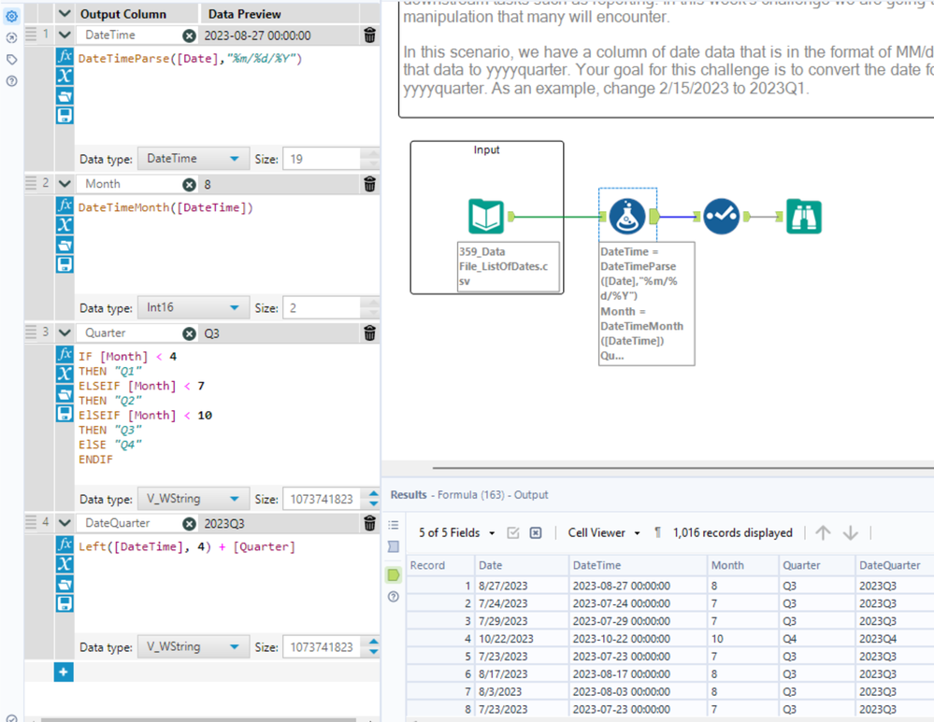The width and height of the screenshot is (934, 722).
Task: Save the Quarter expression using disk icon
Action: click(65, 413)
